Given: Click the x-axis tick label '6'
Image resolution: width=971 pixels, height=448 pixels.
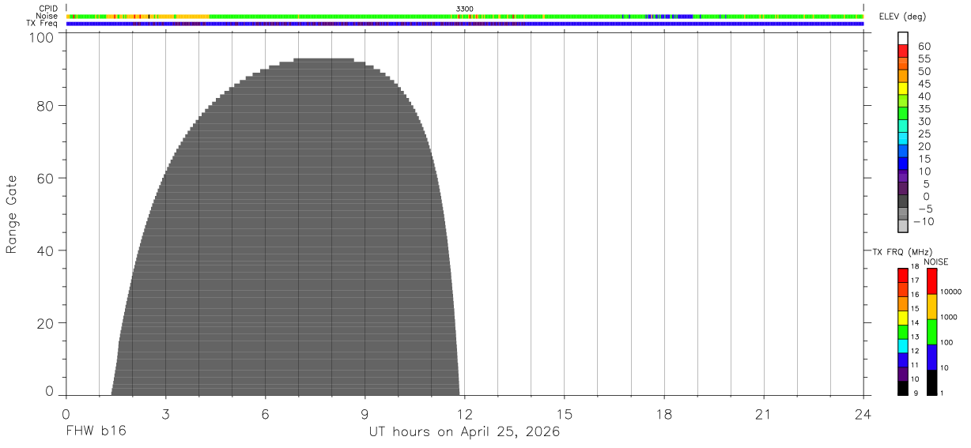Looking at the screenshot, I should (x=266, y=414).
